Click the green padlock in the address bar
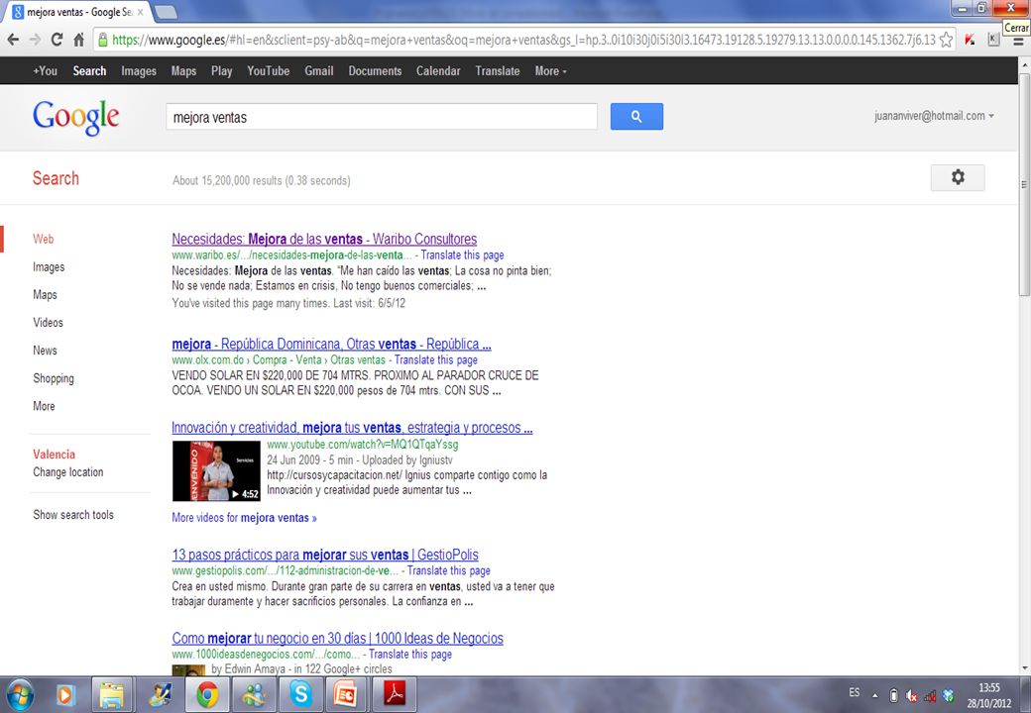 coord(102,40)
